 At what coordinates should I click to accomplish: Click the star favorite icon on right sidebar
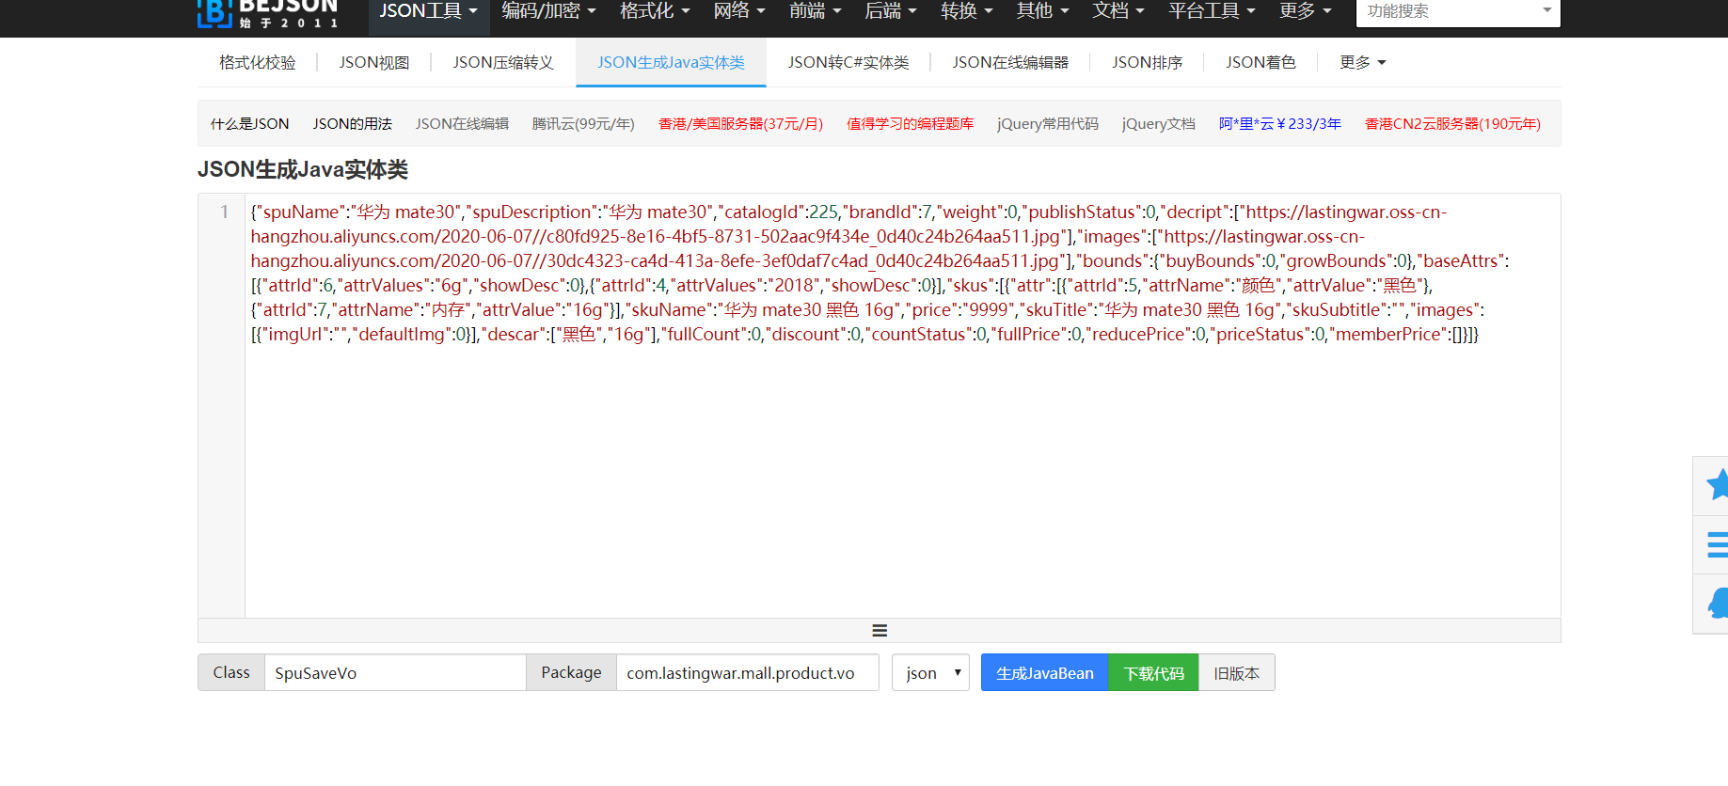pyautogui.click(x=1717, y=484)
